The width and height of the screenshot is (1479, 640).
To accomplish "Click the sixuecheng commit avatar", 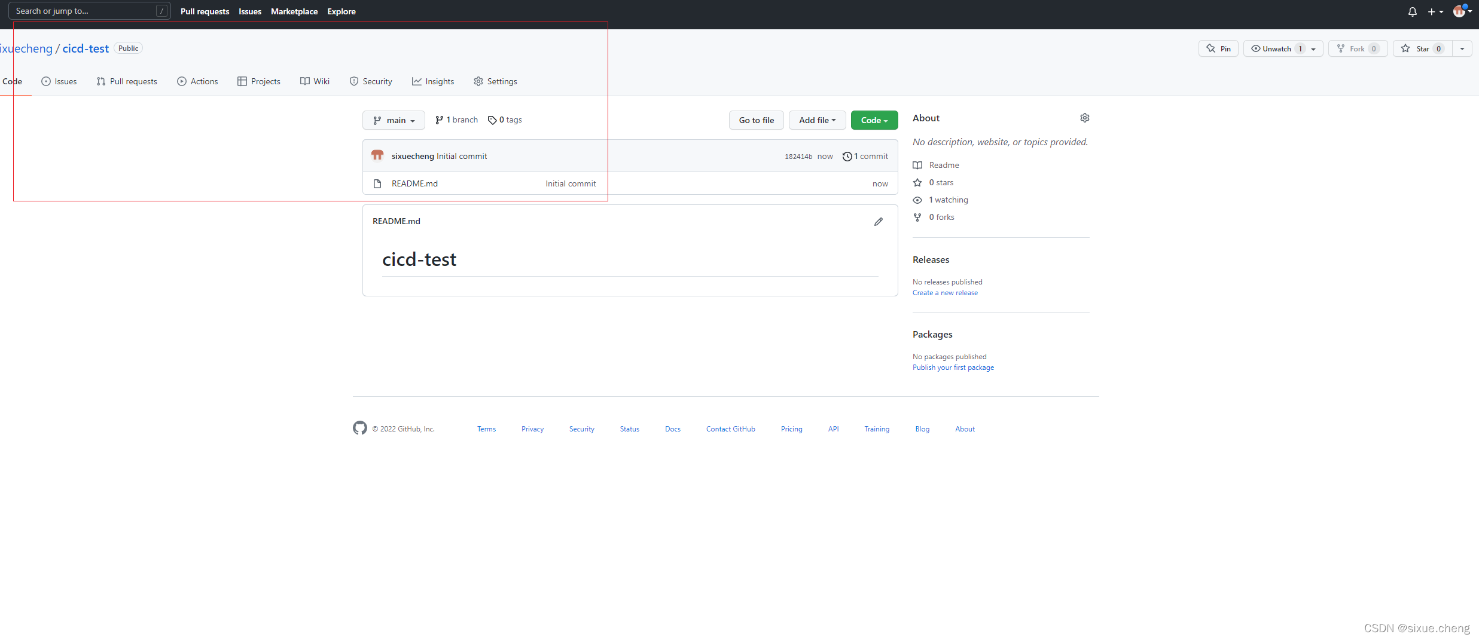I will [377, 155].
